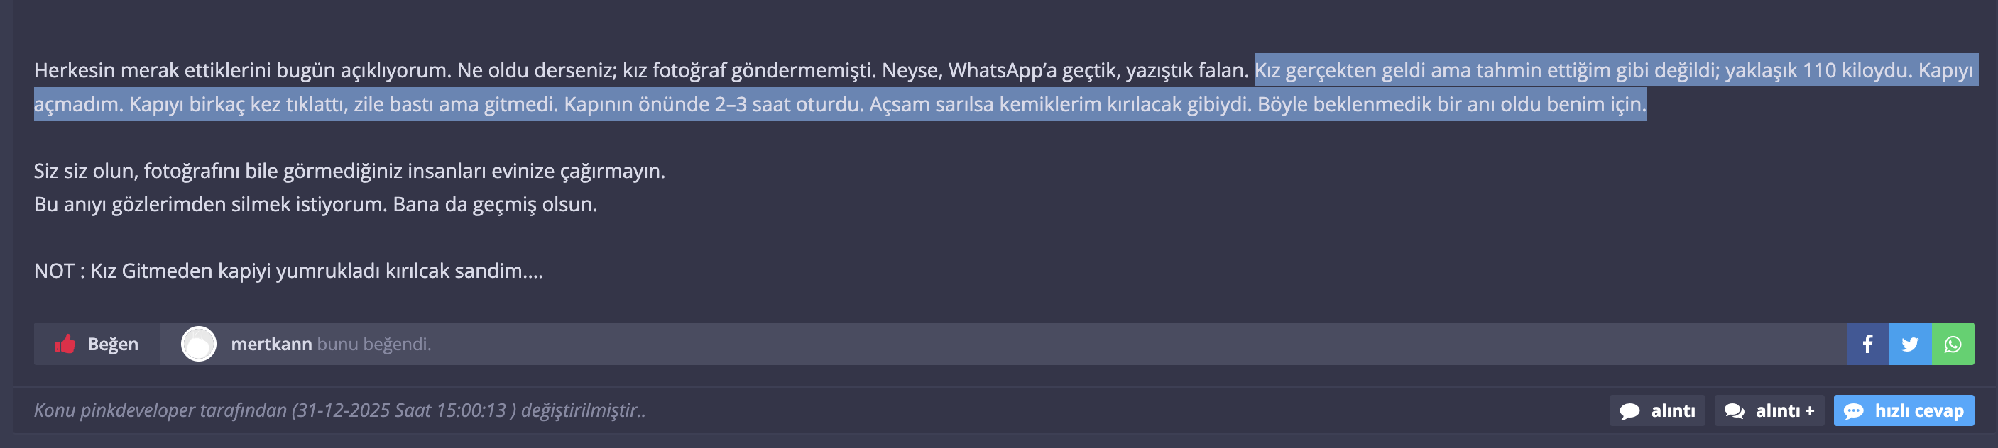Click the red thumbs-up icon

tap(65, 344)
